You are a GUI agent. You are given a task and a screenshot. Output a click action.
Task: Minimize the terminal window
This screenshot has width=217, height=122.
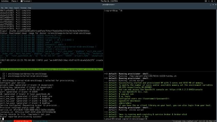[x=211, y=5]
